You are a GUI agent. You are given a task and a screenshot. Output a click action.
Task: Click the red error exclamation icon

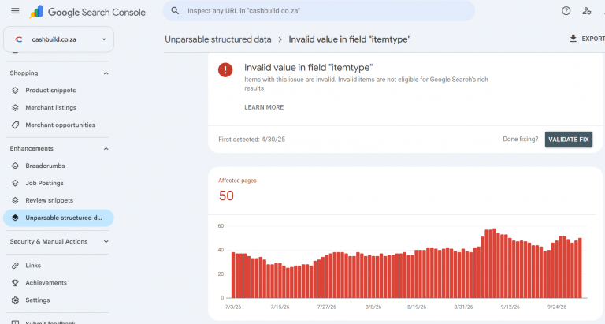click(225, 70)
